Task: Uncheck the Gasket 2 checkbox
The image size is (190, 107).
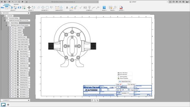Action: [11, 32]
